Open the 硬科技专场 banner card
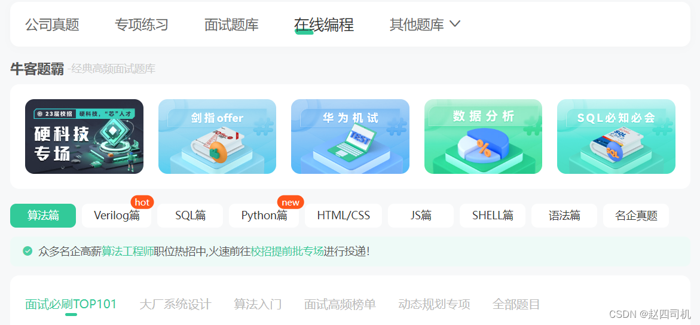Viewport: 700px width, 325px height. [x=84, y=136]
